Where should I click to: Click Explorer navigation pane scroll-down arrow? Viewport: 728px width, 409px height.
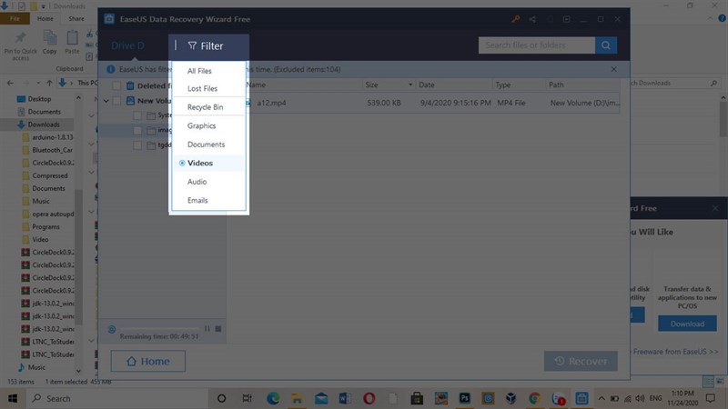(78, 371)
